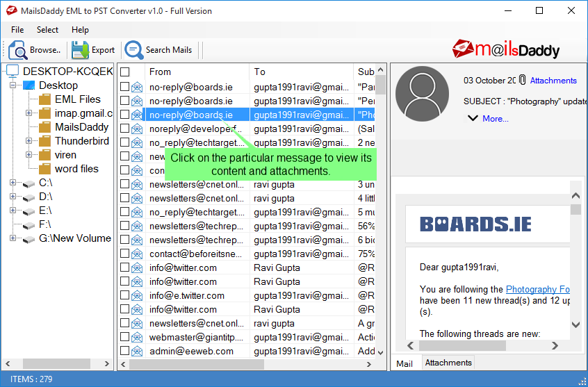Check the first no-reply@boards.ie message checkbox
Viewport: 588px width, 387px height.
pyautogui.click(x=125, y=87)
